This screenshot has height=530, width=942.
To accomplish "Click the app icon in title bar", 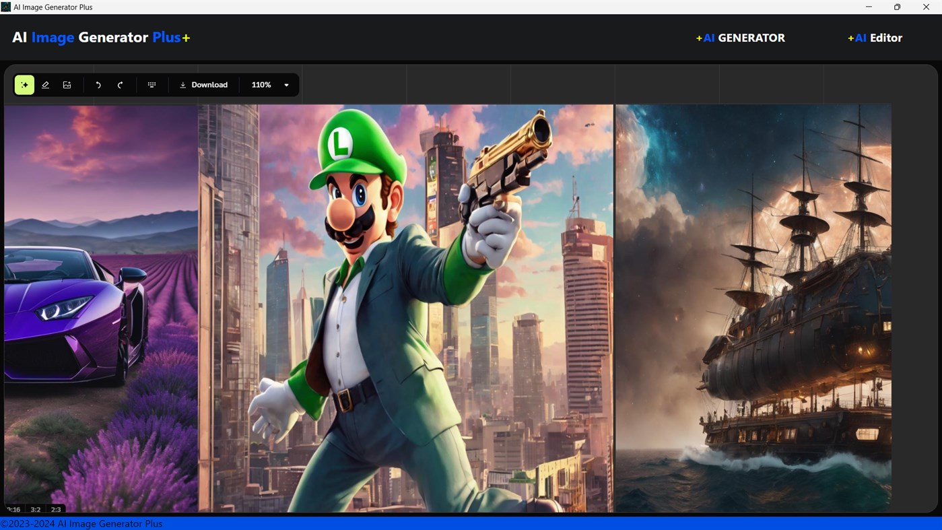I will pos(6,7).
